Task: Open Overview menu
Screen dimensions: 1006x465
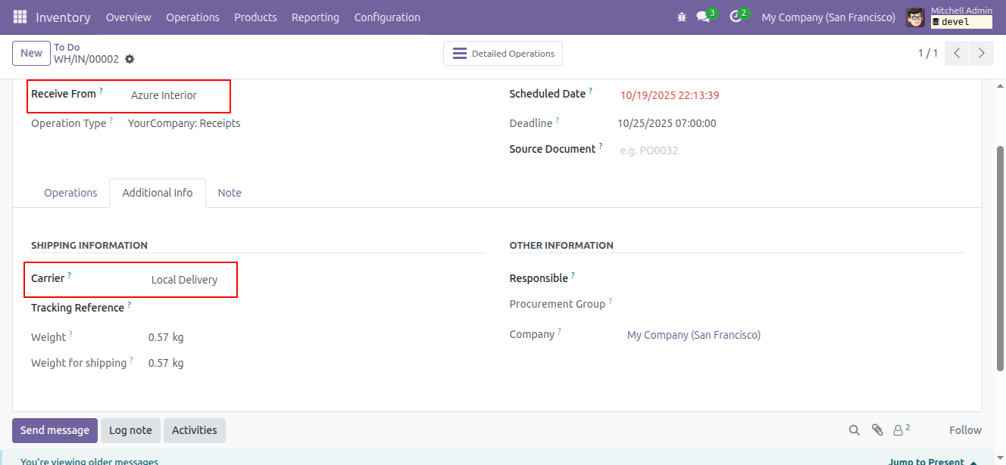Action: [x=128, y=17]
